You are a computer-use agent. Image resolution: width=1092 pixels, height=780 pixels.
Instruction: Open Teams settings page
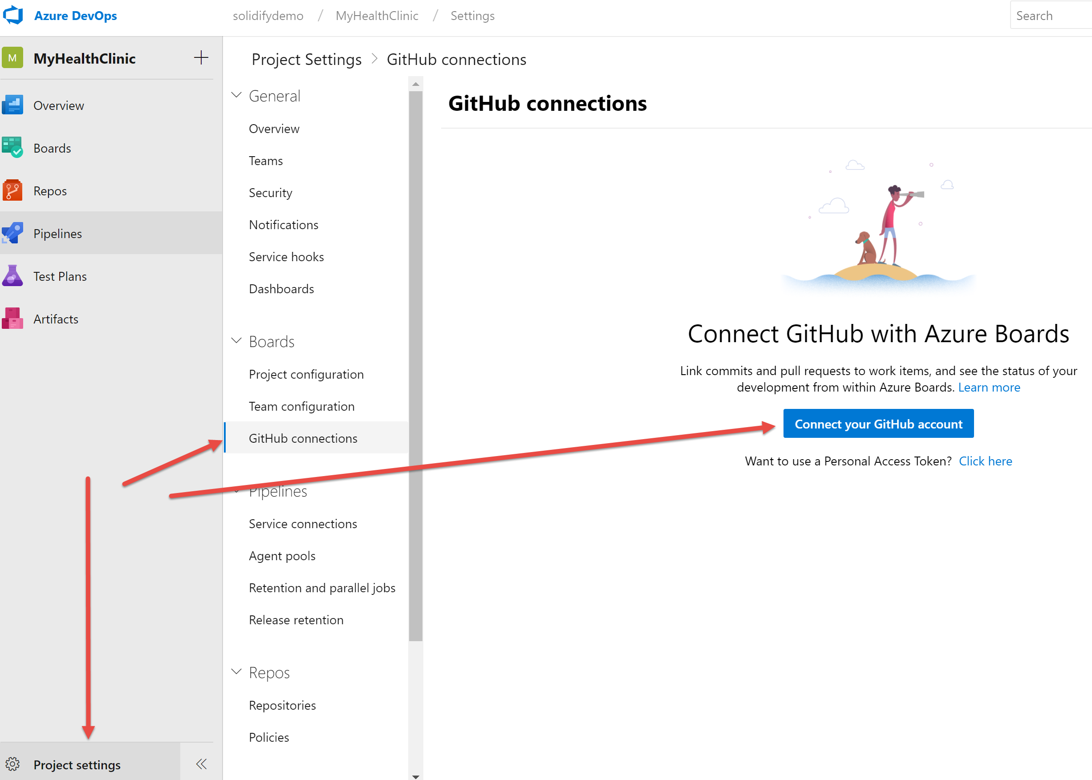[x=266, y=161]
